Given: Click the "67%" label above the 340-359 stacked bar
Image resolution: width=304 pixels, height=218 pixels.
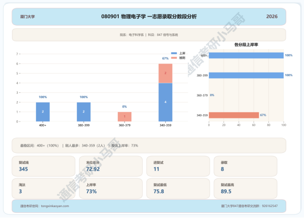Looking at the screenshot, I should coord(165,58).
